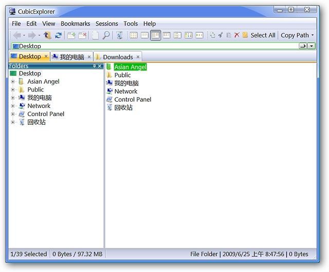Click the Copy Path button
The width and height of the screenshot is (329, 272).
tap(295, 35)
